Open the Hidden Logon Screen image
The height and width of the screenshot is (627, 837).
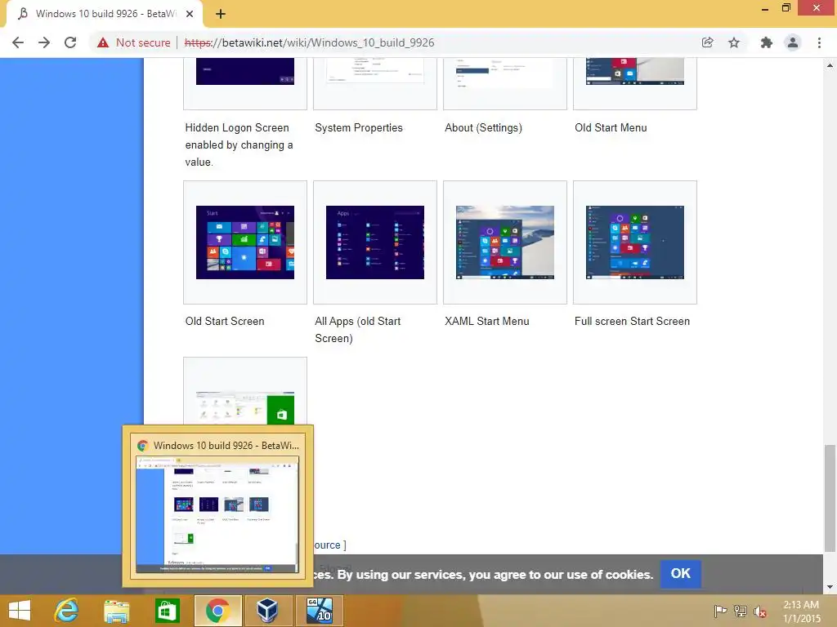point(245,72)
